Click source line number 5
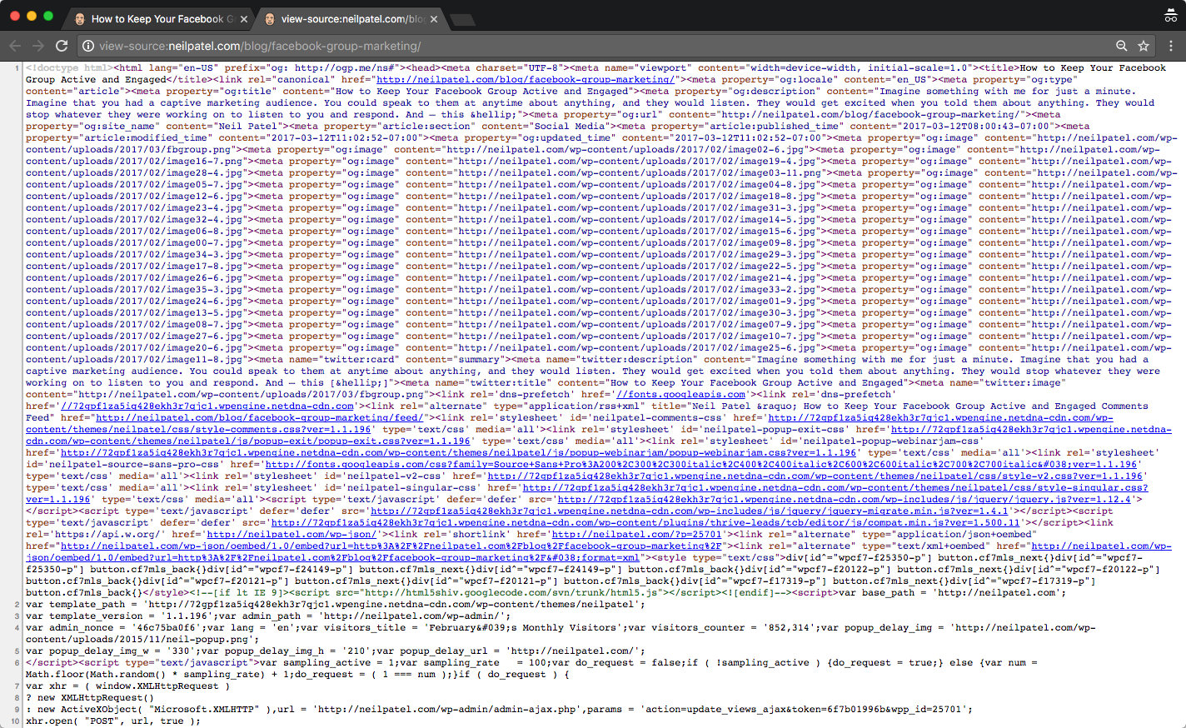 pos(17,651)
